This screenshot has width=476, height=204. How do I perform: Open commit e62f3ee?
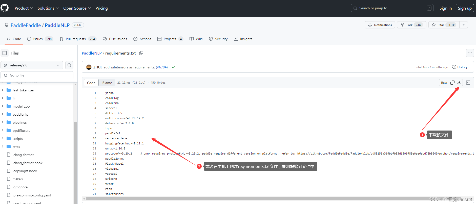[x=422, y=67]
